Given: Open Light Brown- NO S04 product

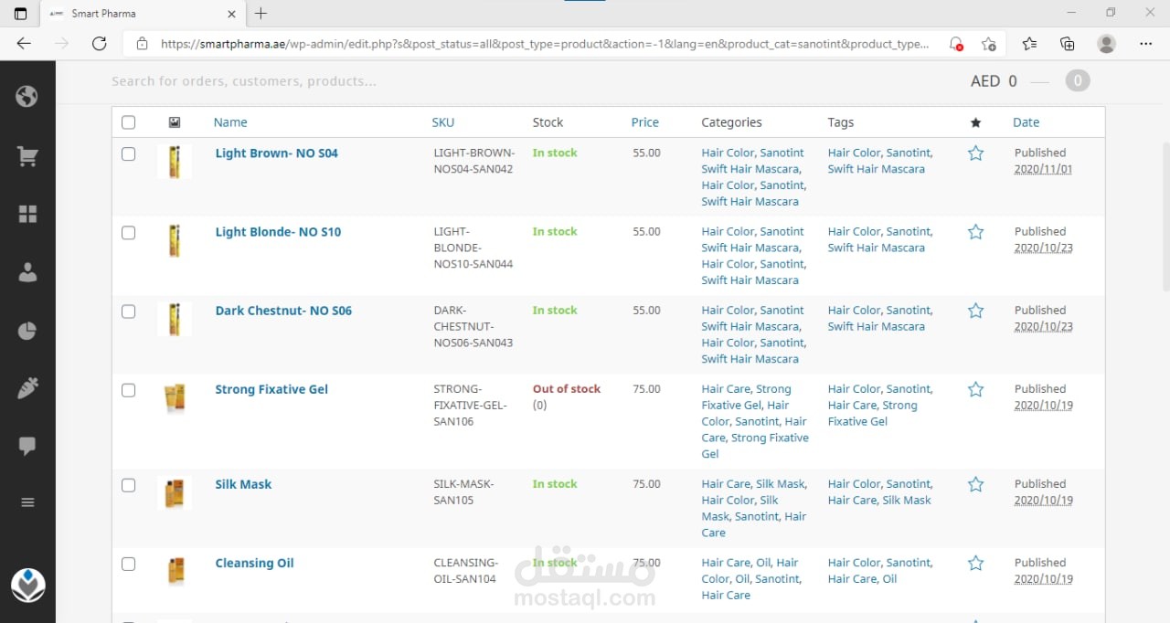Looking at the screenshot, I should 276,153.
